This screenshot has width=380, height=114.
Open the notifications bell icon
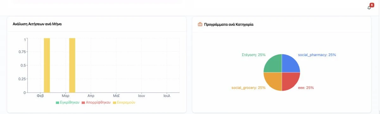coord(369,8)
